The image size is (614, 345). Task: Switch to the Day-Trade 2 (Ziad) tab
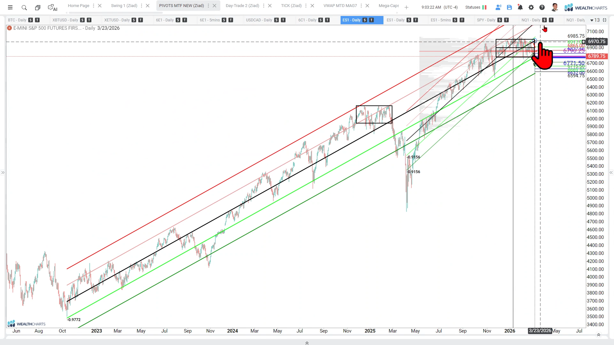(242, 6)
